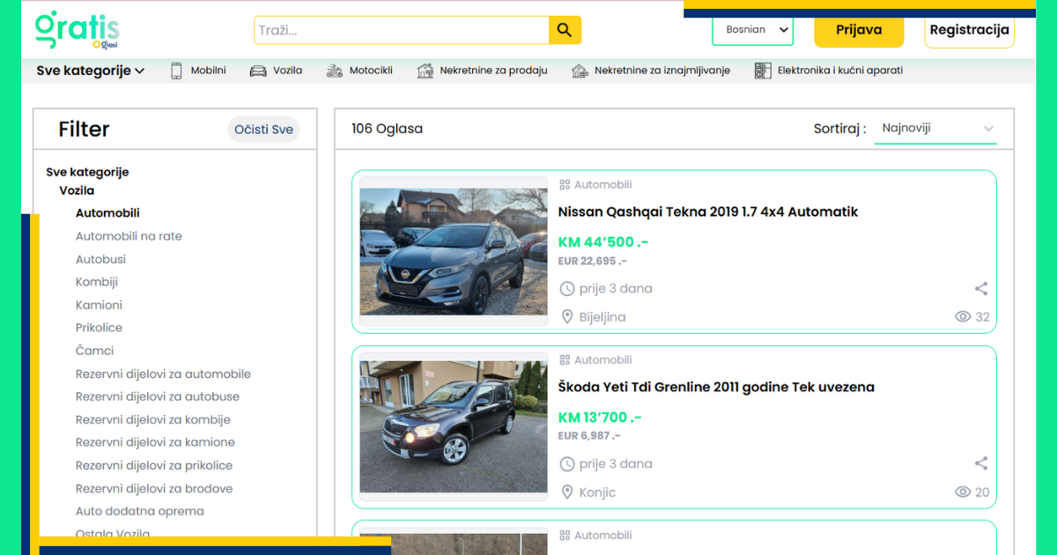Select Prikolice filter category

coord(99,328)
